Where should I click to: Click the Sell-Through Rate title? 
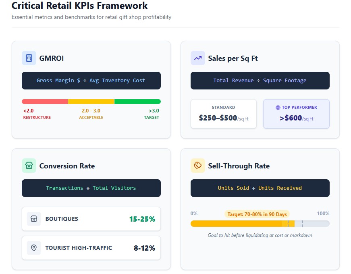point(239,166)
